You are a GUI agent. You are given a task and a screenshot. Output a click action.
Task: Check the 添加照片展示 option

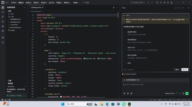(125, 33)
